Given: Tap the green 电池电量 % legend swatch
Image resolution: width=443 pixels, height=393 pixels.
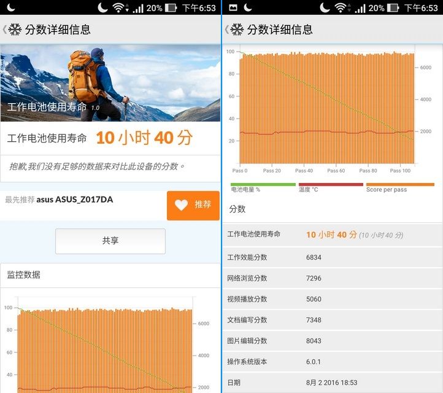Looking at the screenshot, I should tap(263, 184).
